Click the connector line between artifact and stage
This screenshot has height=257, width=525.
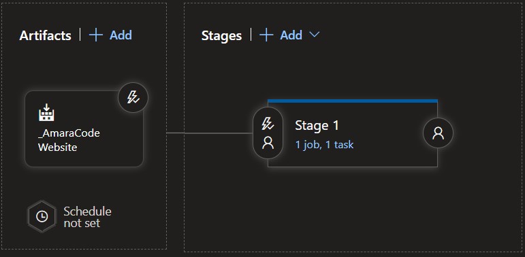point(210,133)
